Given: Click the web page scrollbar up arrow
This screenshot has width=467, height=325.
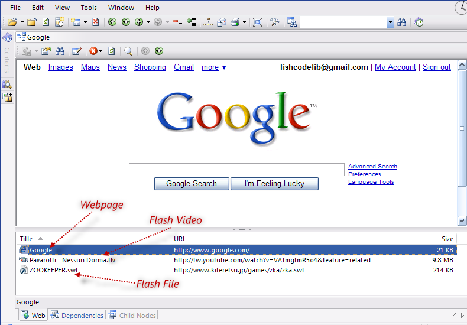Looking at the screenshot, I should click(462, 65).
